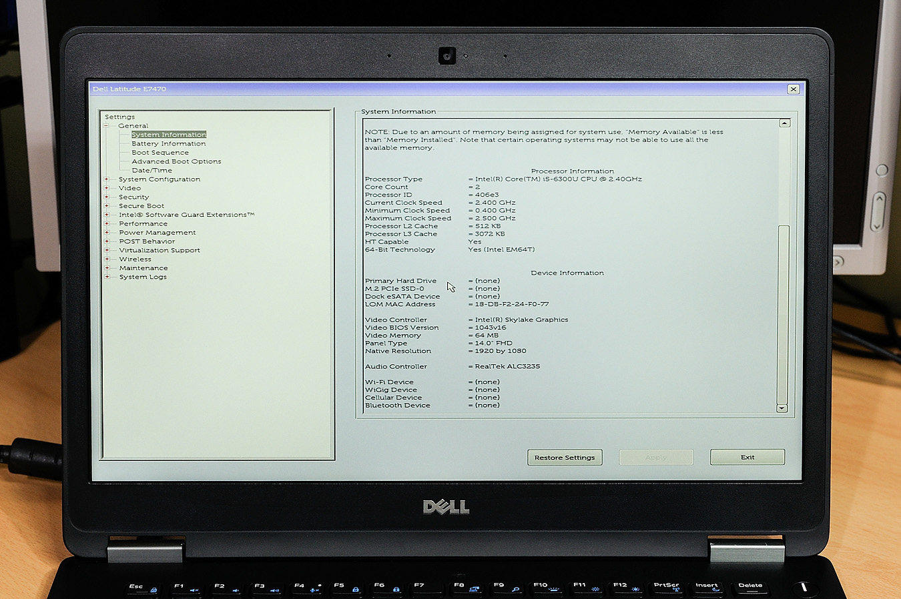Select Performance category label
This screenshot has width=901, height=599.
point(143,223)
